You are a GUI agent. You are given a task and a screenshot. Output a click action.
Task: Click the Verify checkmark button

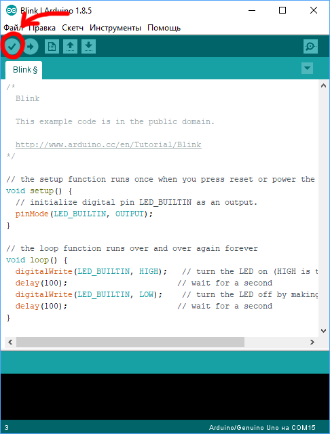pyautogui.click(x=12, y=47)
